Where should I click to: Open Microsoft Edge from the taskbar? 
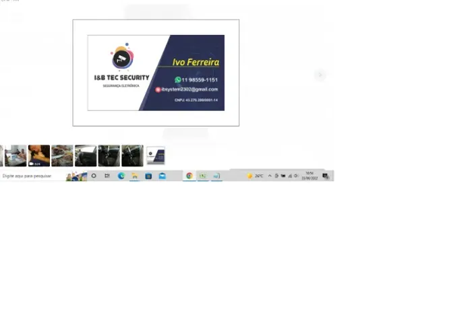(121, 176)
